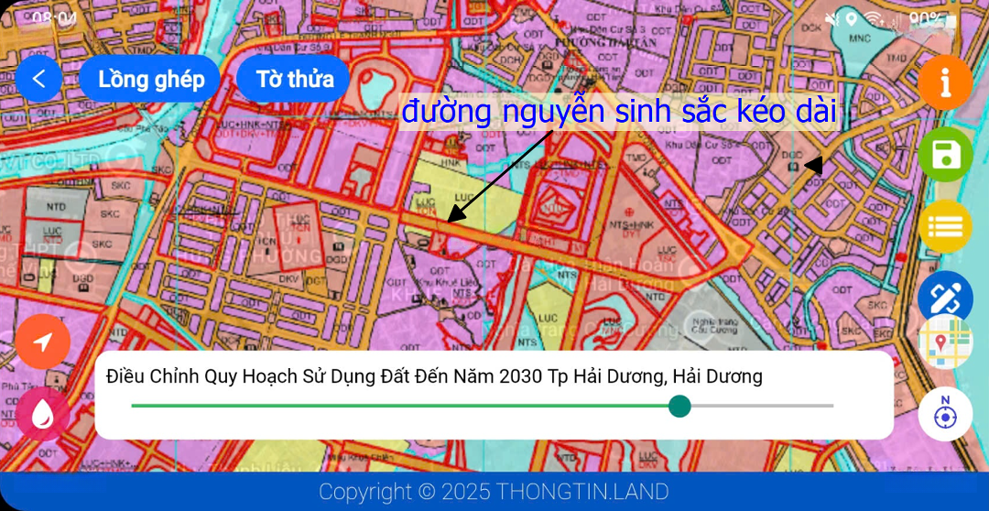Toggle the Tờ thửa parcel view
The image size is (989, 511).
tap(294, 79)
